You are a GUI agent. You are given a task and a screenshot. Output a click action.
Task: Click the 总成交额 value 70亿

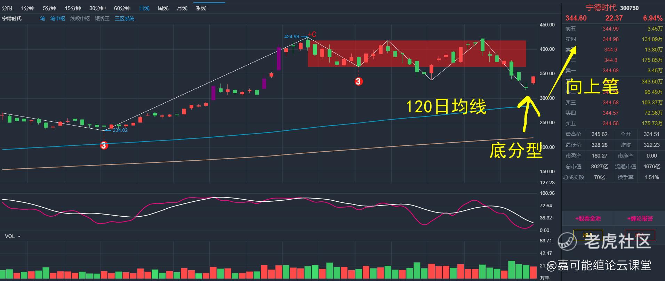(x=599, y=177)
